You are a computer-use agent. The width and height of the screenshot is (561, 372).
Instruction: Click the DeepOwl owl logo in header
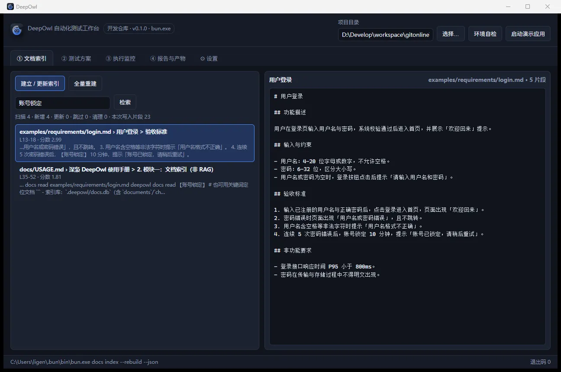(x=17, y=30)
